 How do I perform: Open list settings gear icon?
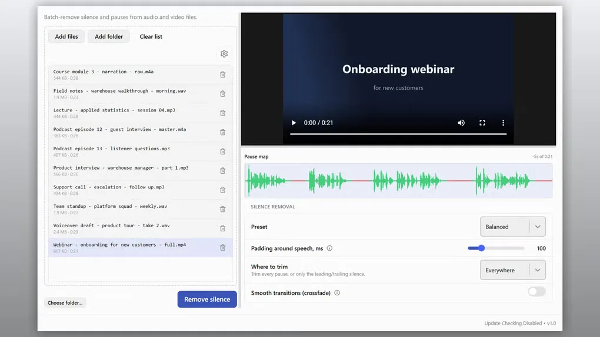(x=224, y=54)
